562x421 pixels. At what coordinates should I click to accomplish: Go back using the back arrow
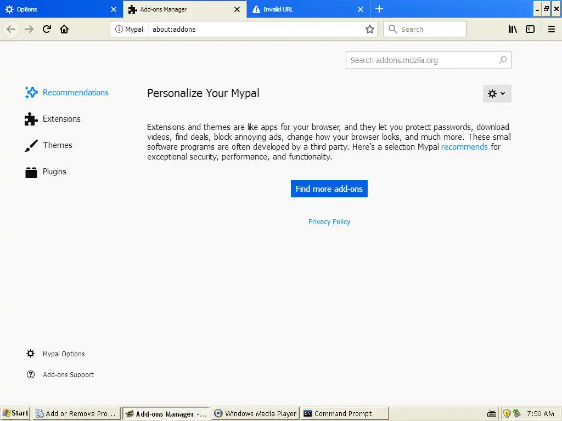[11, 29]
